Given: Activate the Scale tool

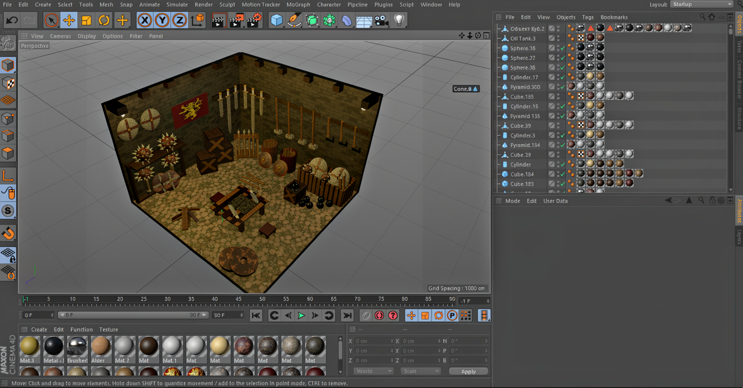Looking at the screenshot, I should 86,20.
